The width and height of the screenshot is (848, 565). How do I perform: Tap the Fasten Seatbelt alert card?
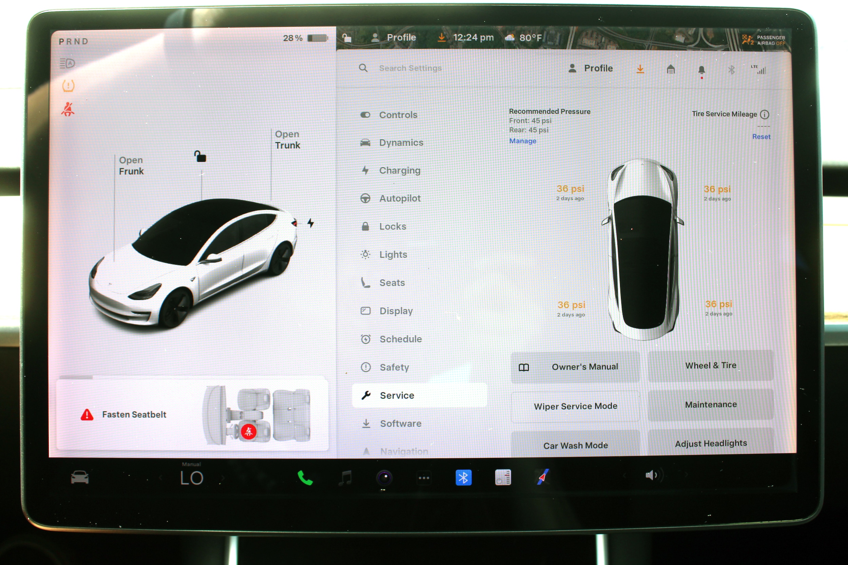pos(192,414)
